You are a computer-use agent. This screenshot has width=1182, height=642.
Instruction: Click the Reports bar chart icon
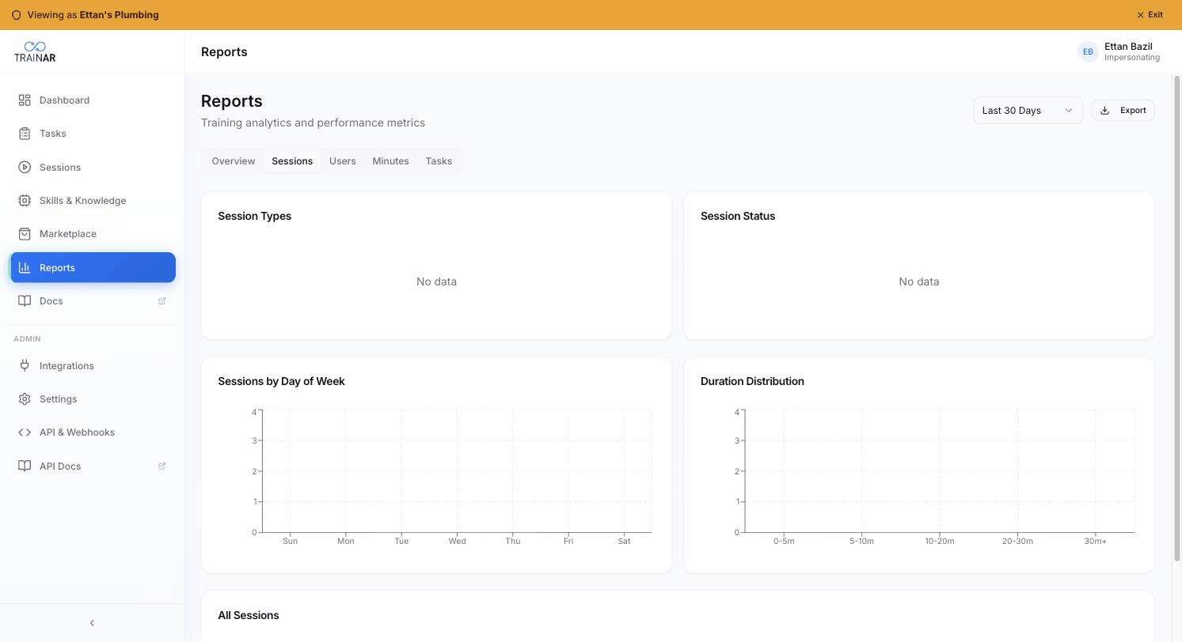pos(25,268)
